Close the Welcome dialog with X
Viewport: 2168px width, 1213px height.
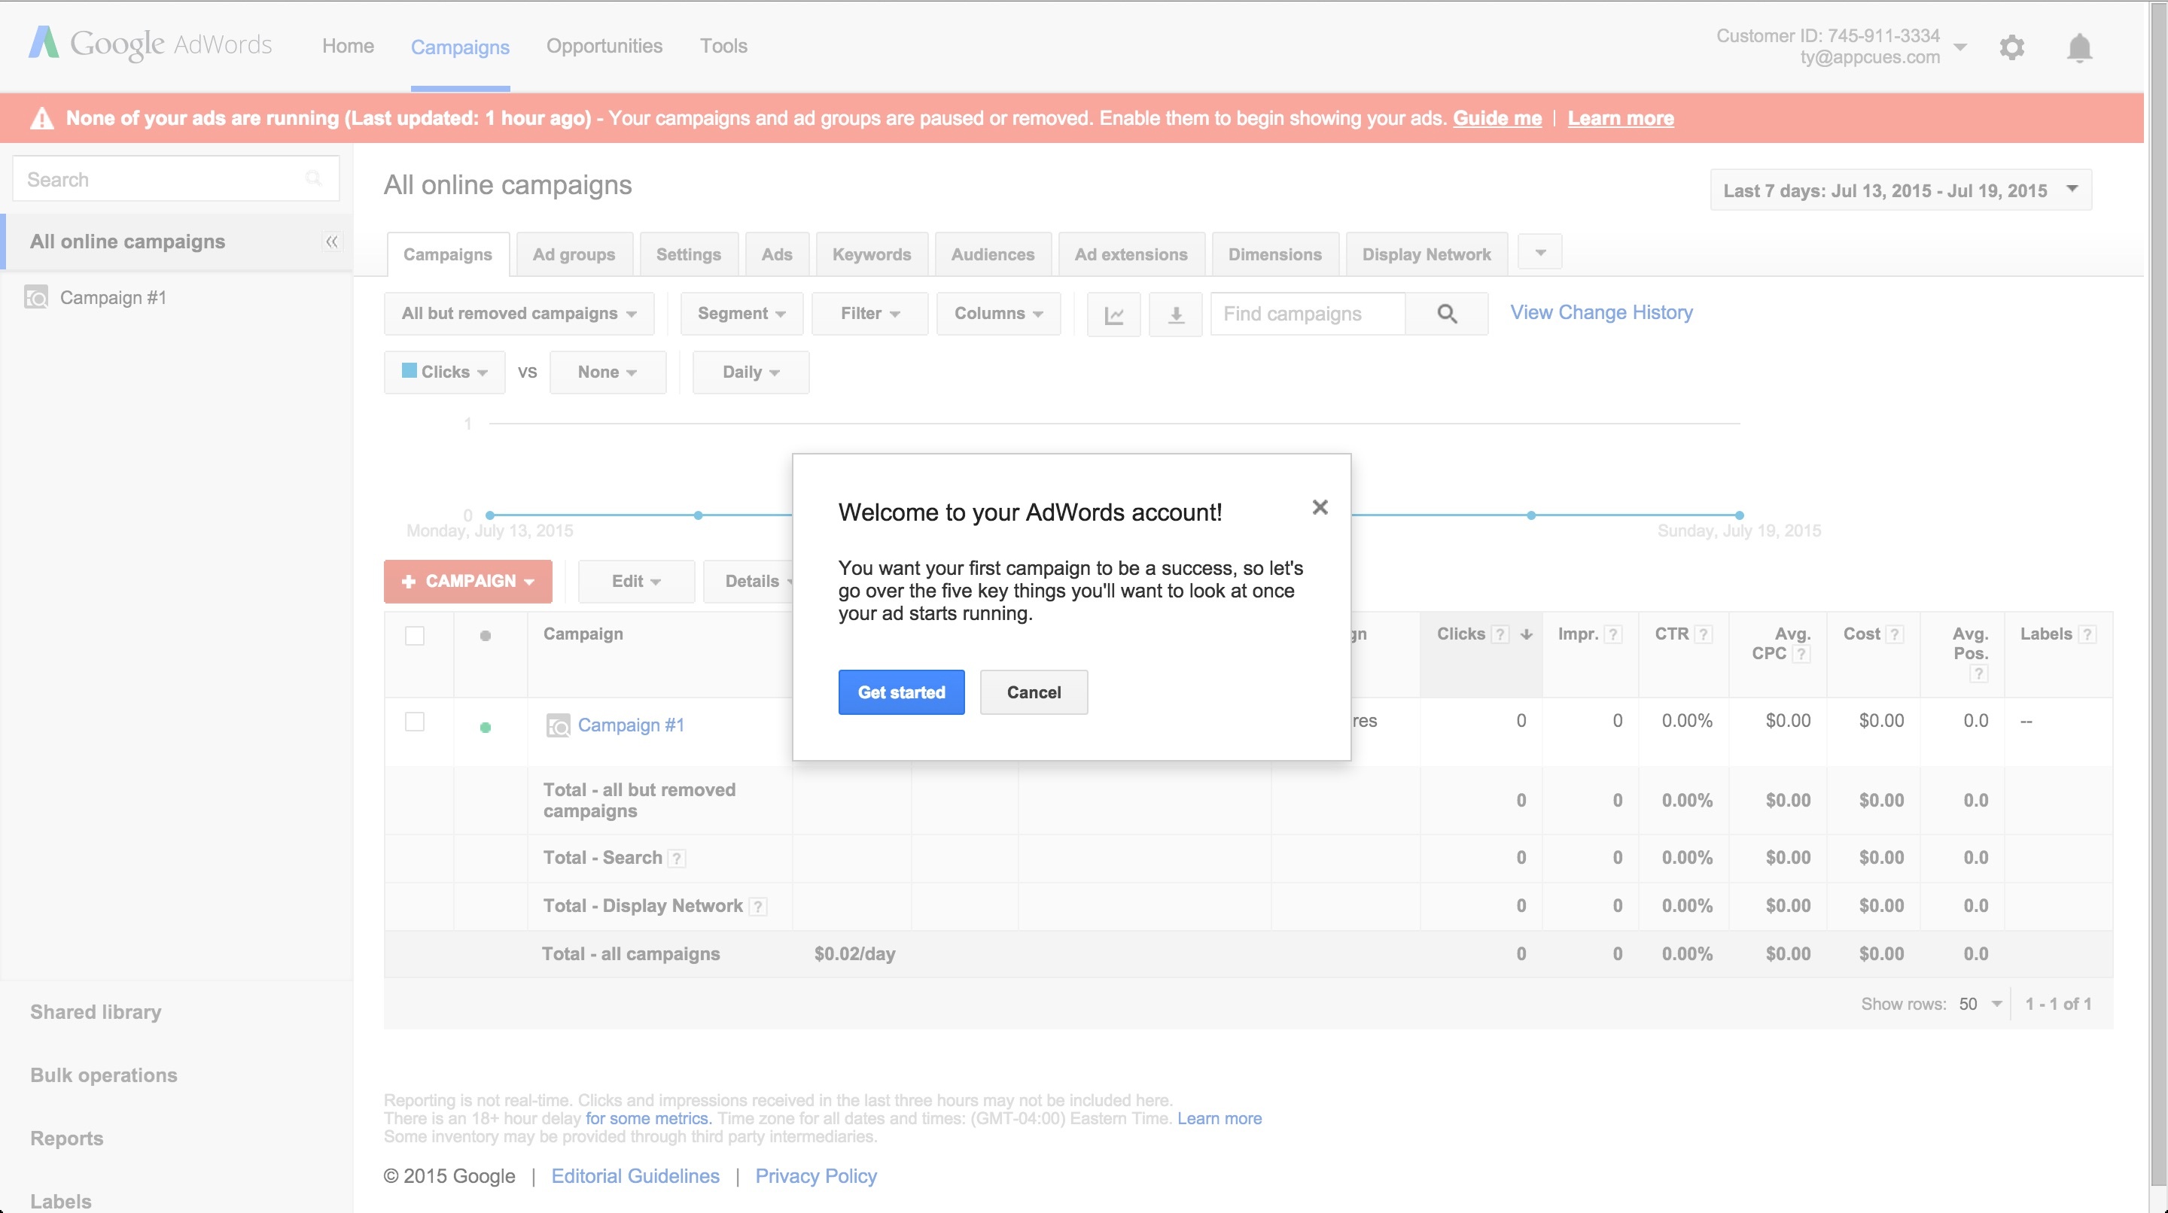point(1320,507)
